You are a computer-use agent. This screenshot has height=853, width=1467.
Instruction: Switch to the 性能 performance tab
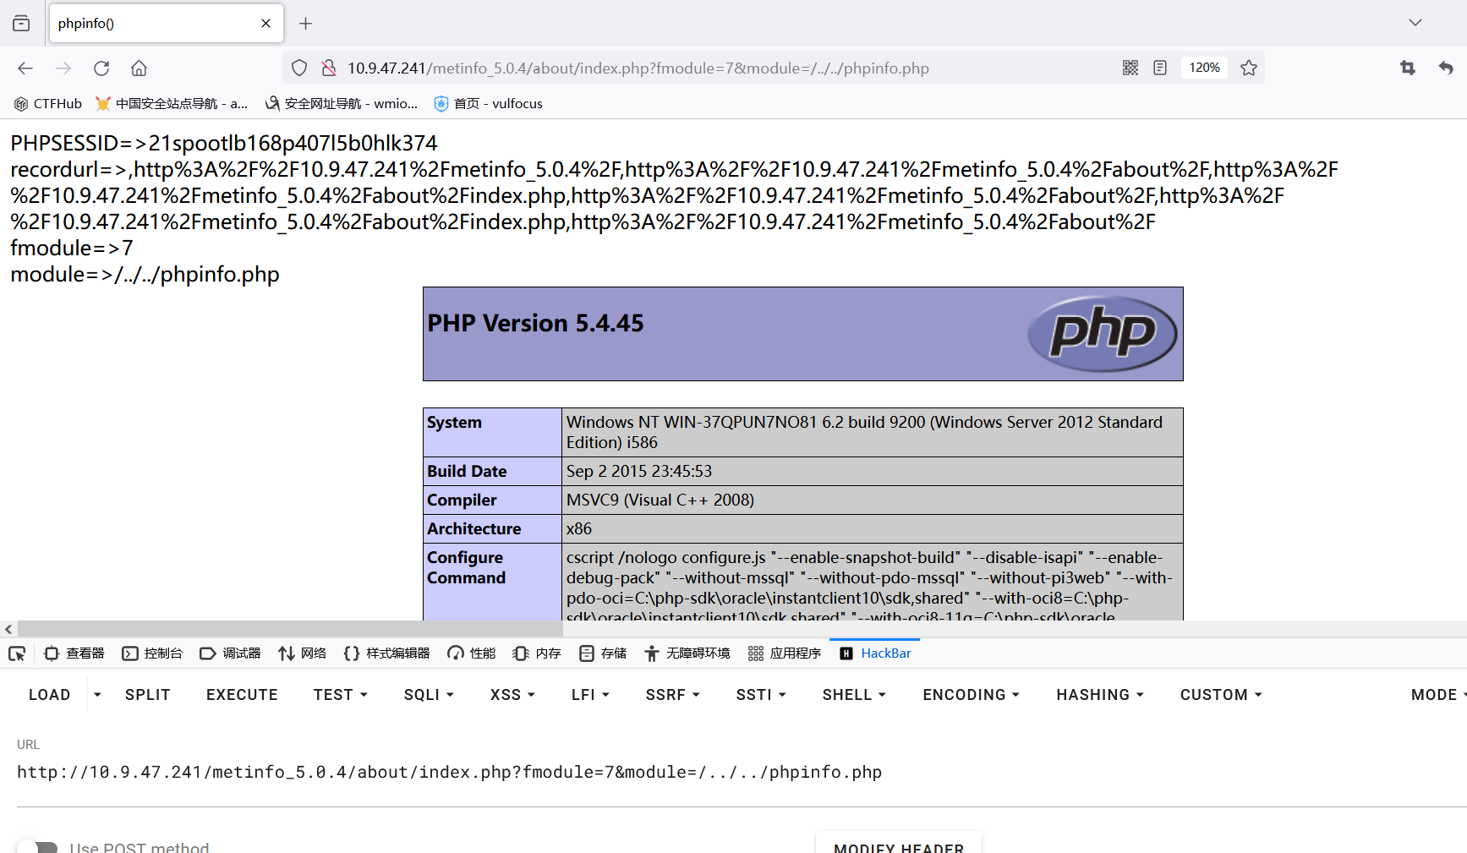pos(472,653)
